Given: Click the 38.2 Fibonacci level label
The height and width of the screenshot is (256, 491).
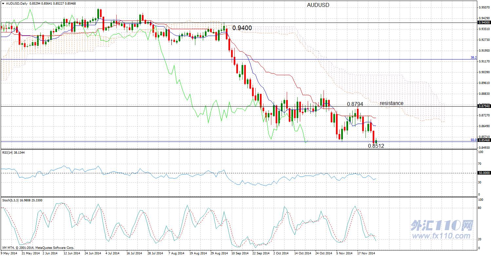Looking at the screenshot, I should [x=473, y=58].
